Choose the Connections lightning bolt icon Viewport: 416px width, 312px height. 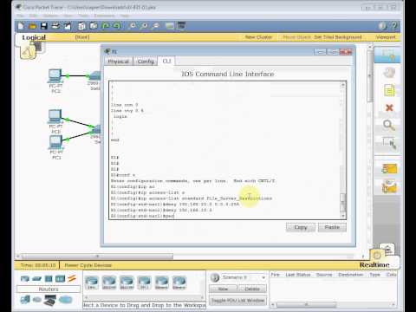[72, 279]
